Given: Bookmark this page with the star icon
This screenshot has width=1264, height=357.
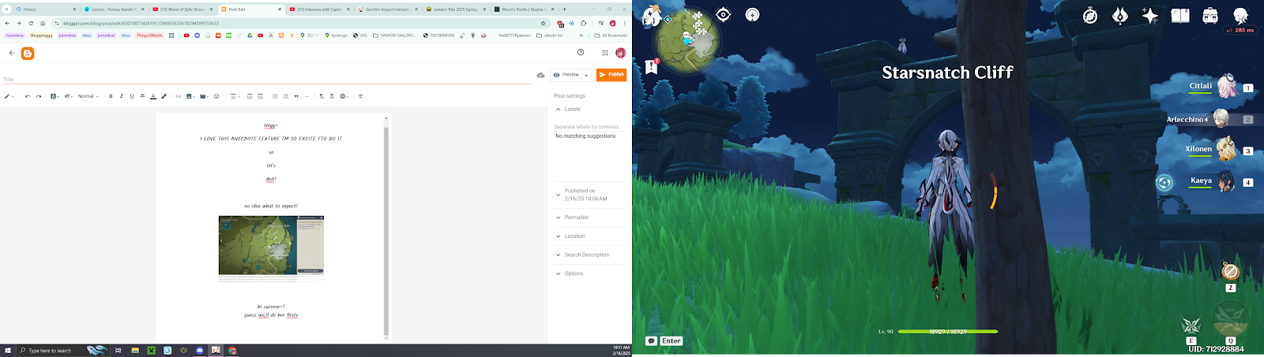Looking at the screenshot, I should 543,23.
